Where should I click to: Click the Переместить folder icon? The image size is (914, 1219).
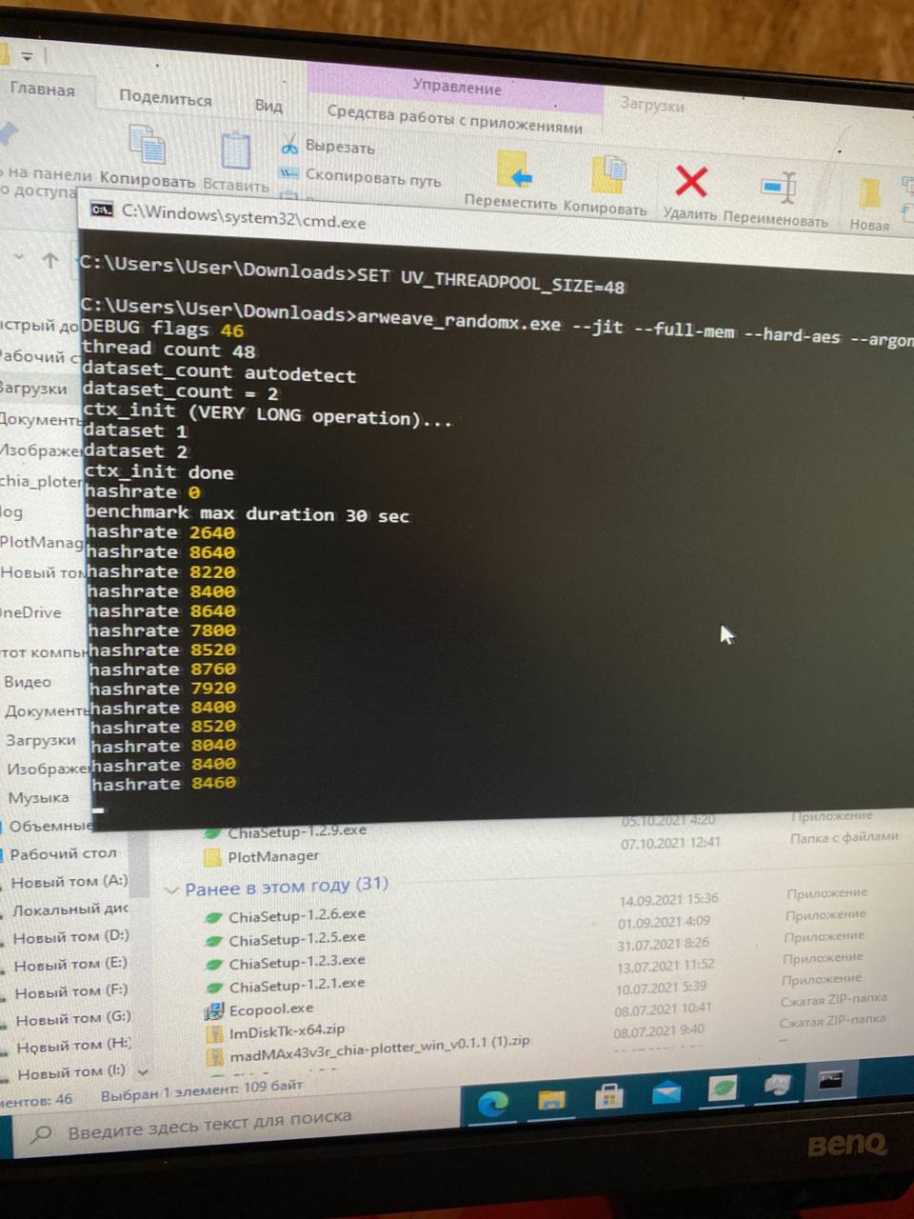pyautogui.click(x=513, y=172)
